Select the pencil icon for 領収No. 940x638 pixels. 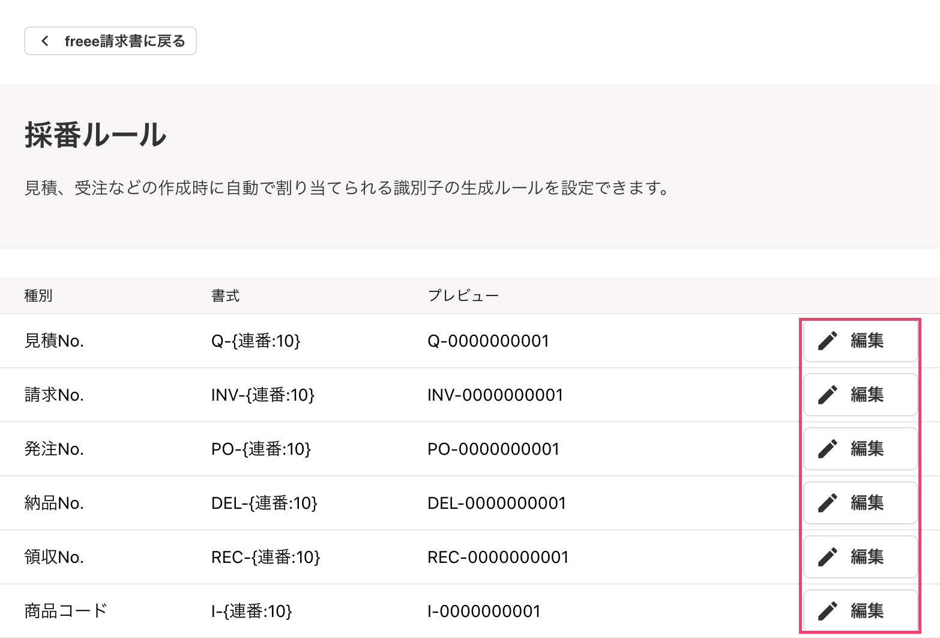(x=827, y=557)
